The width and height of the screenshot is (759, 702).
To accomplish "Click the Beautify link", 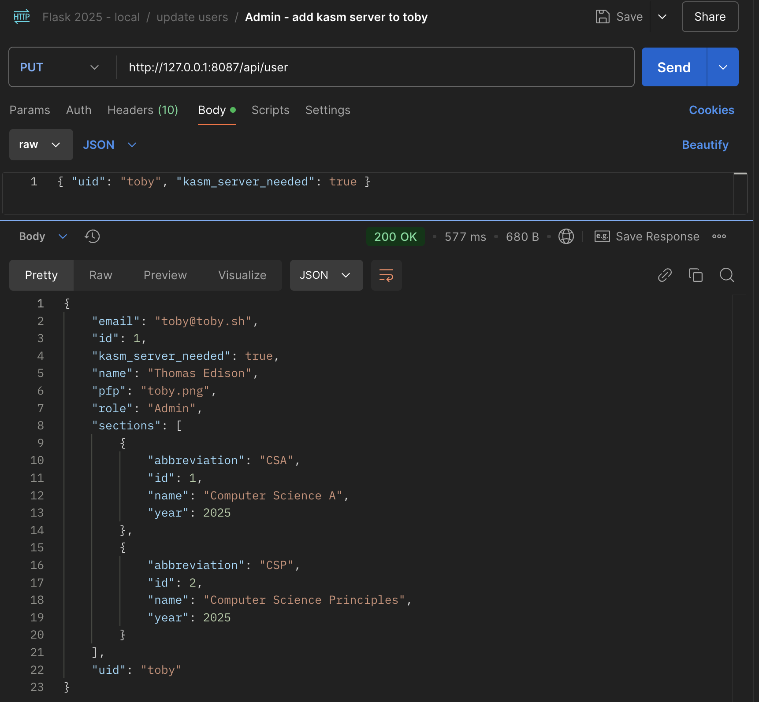I will [x=705, y=145].
